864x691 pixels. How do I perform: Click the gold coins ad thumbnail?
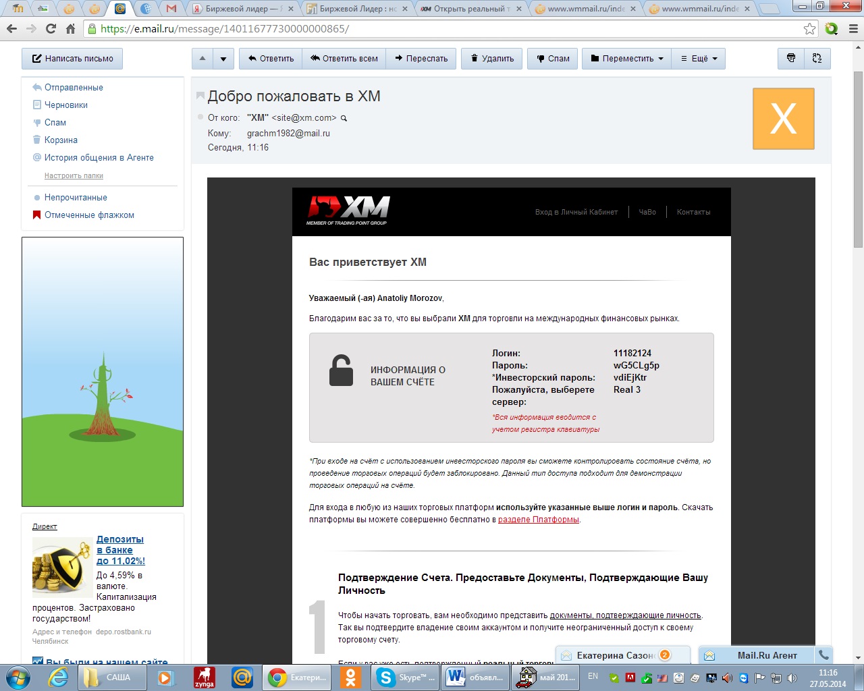coord(62,568)
